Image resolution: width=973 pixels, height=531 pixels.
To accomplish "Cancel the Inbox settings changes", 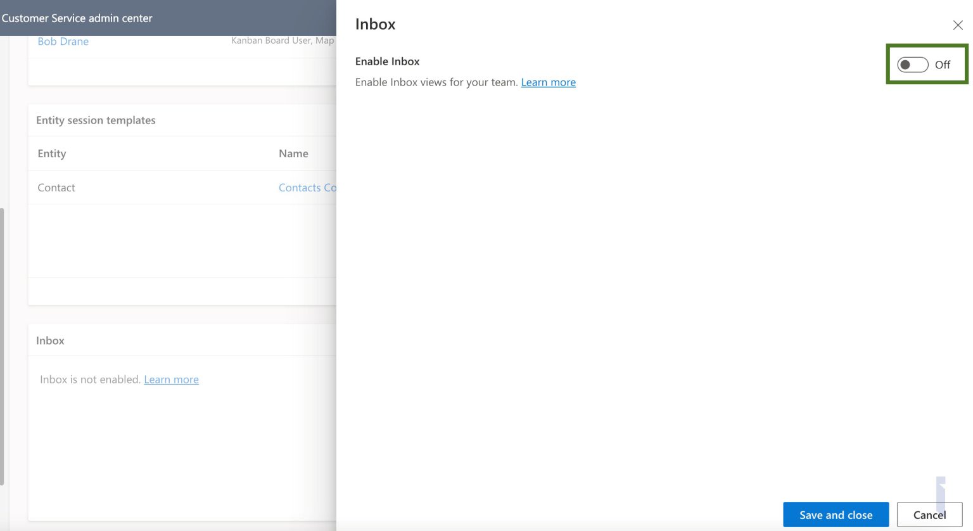I will pyautogui.click(x=929, y=515).
